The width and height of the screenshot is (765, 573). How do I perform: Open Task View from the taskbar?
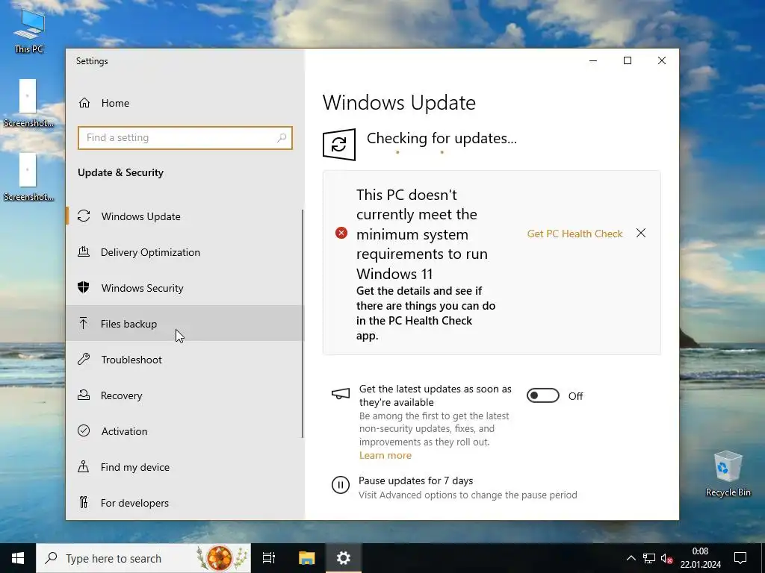269,558
